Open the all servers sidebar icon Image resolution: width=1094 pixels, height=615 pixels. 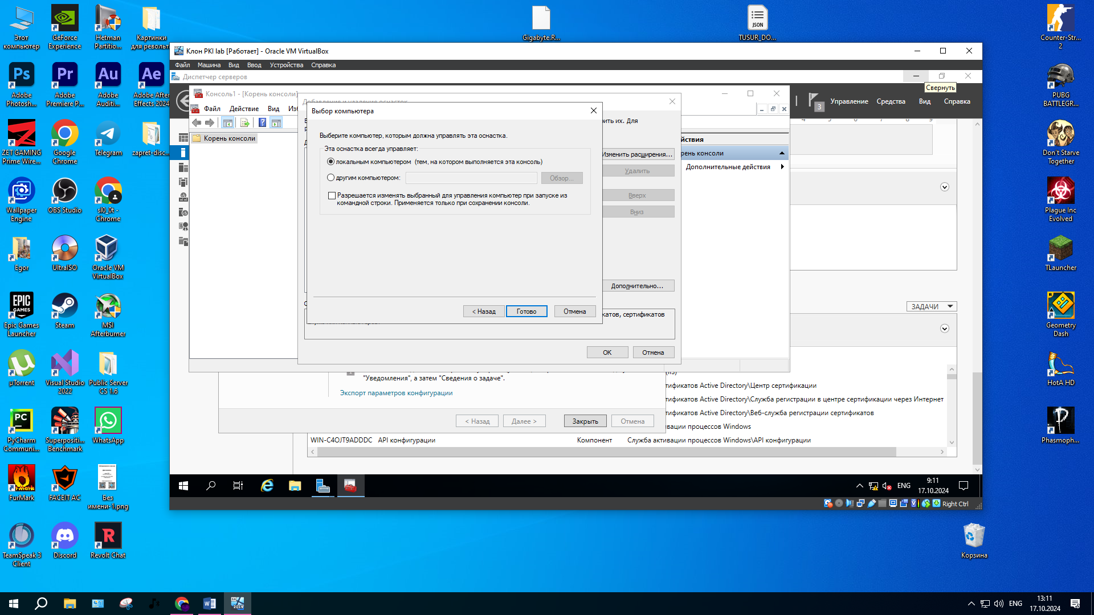[183, 167]
